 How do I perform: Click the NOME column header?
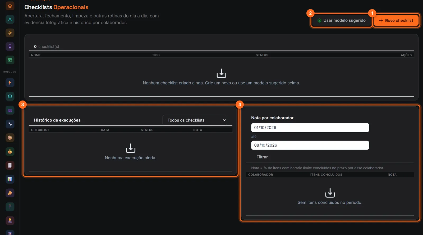pyautogui.click(x=36, y=55)
